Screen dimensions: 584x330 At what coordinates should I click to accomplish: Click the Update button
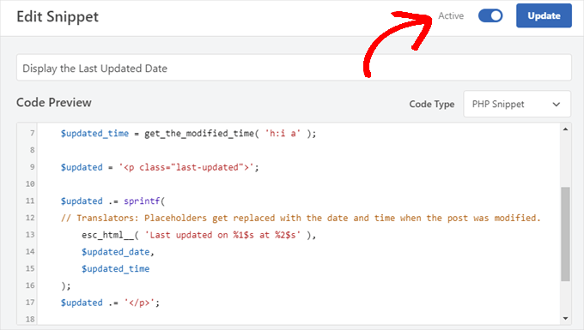coord(544,15)
